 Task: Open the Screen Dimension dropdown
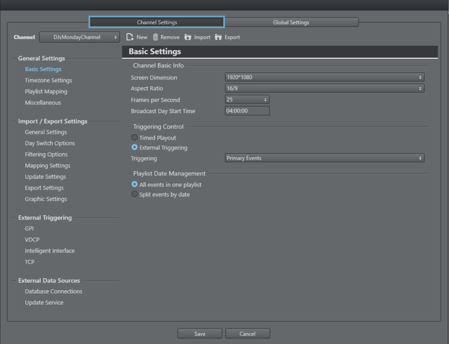(x=324, y=77)
